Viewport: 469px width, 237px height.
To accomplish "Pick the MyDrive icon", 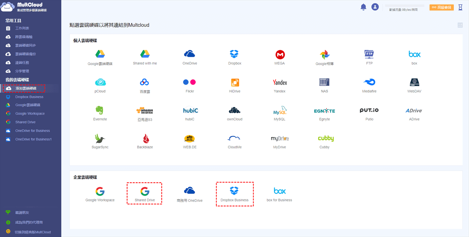I will pyautogui.click(x=280, y=139).
